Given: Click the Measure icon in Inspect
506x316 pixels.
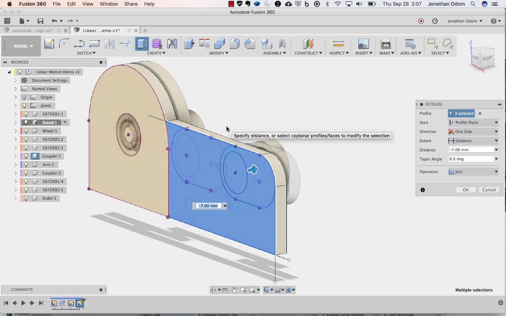Looking at the screenshot, I should click(x=338, y=43).
